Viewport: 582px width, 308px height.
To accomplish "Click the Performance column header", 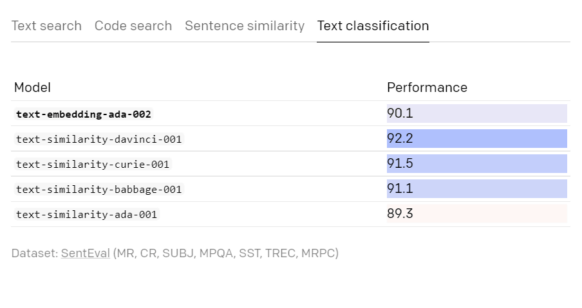I will click(427, 87).
